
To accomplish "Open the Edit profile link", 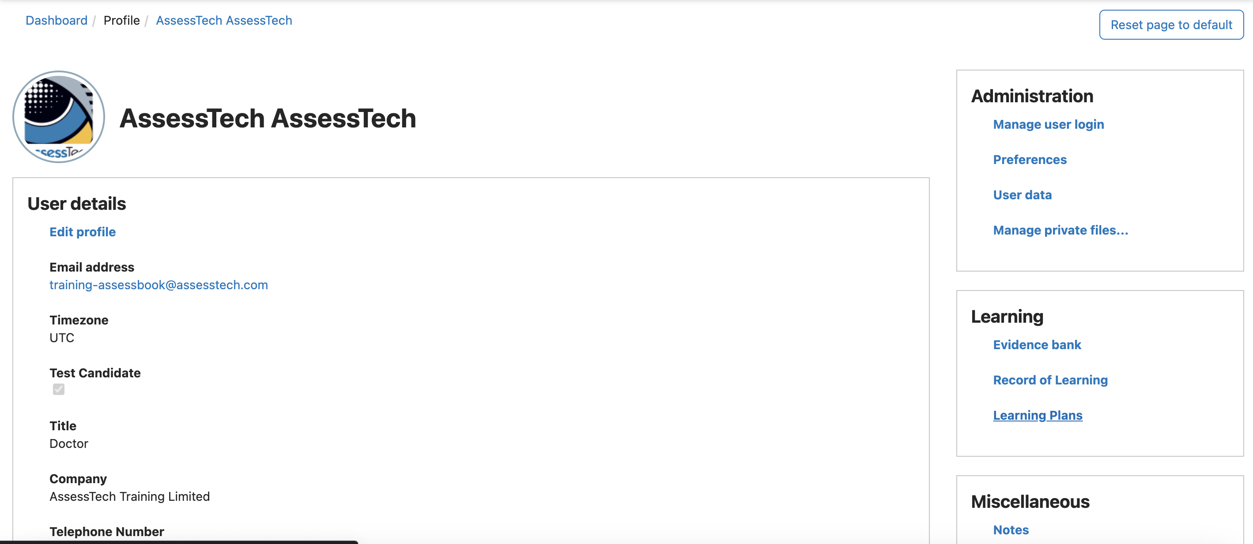I will [x=83, y=232].
